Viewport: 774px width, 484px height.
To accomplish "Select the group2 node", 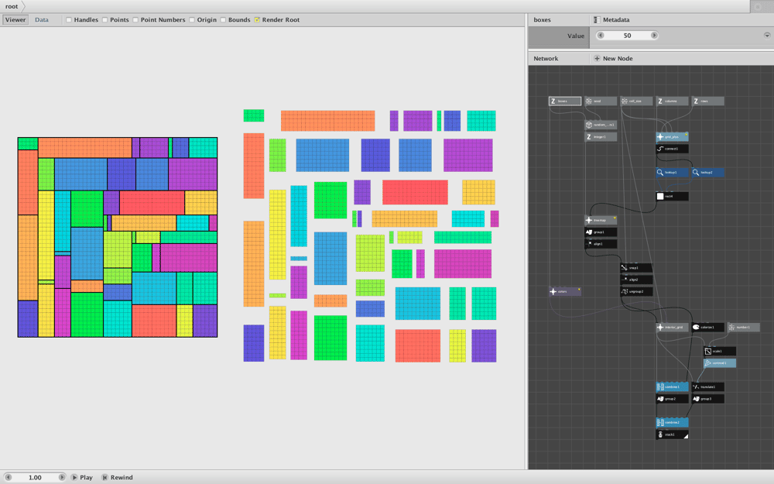I will [x=672, y=399].
